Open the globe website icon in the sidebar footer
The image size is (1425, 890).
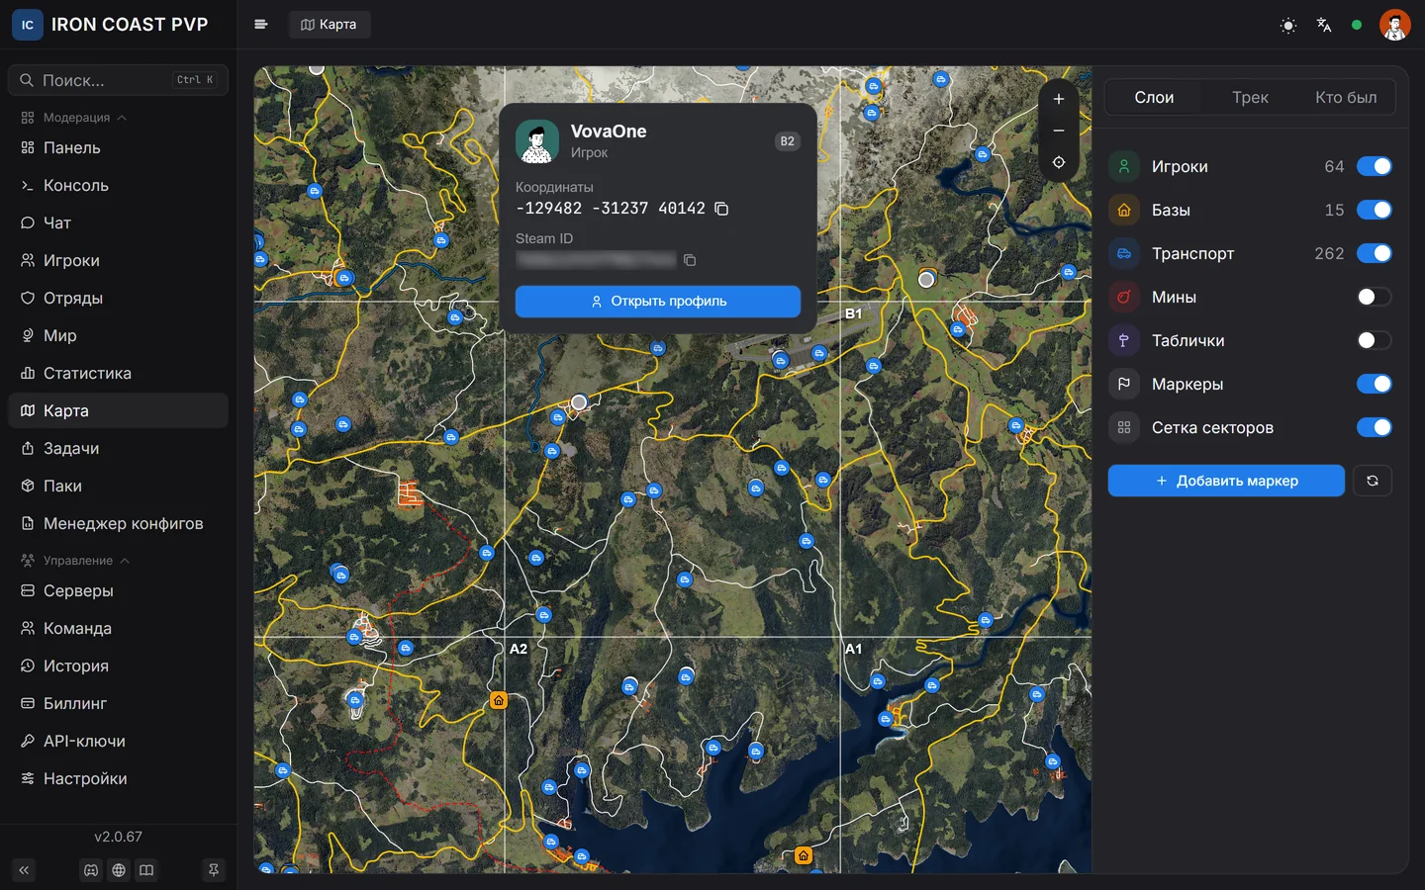click(x=119, y=870)
